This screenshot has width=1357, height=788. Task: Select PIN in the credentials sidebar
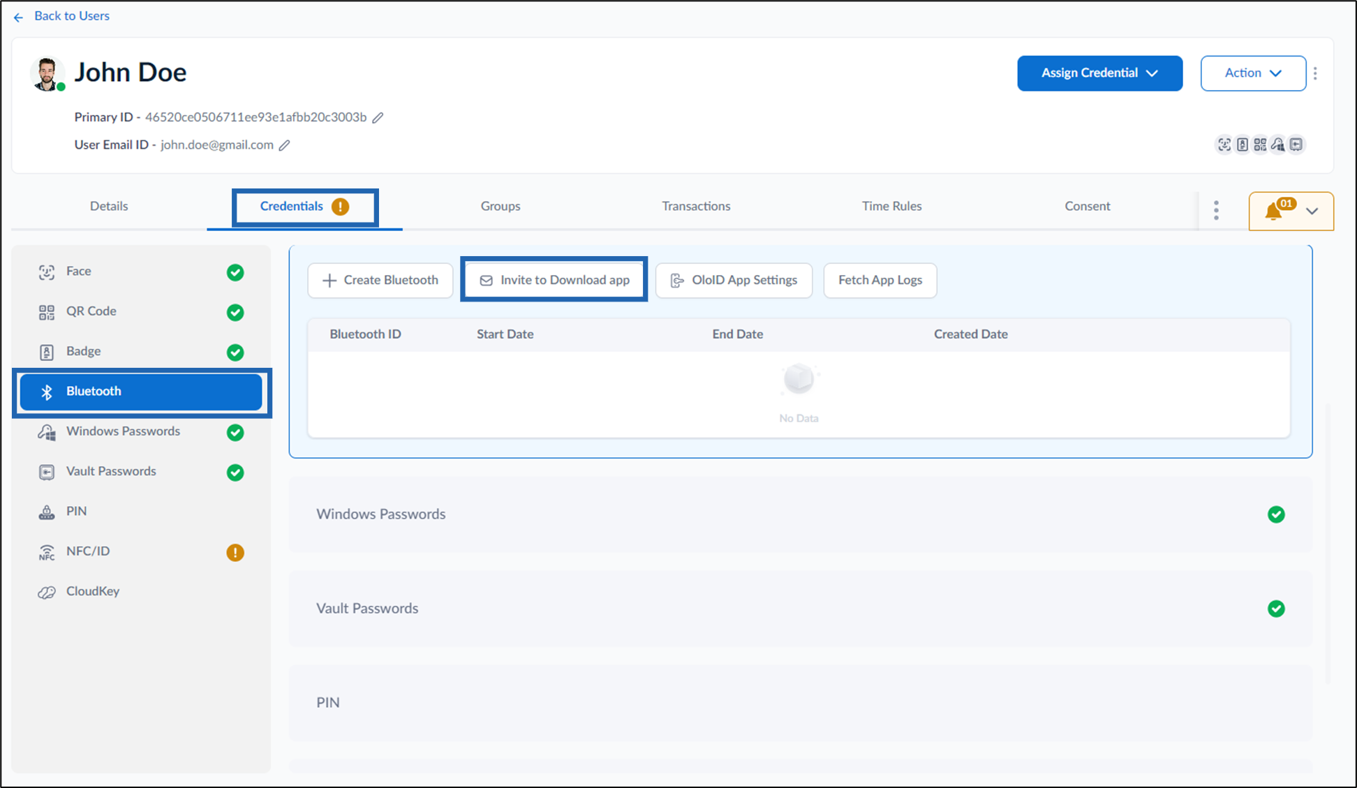pos(141,512)
